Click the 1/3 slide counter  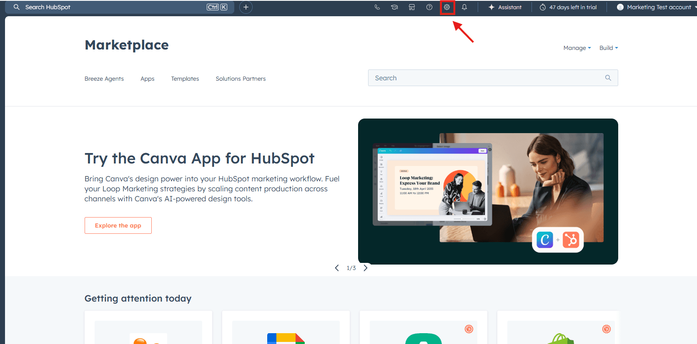click(351, 268)
